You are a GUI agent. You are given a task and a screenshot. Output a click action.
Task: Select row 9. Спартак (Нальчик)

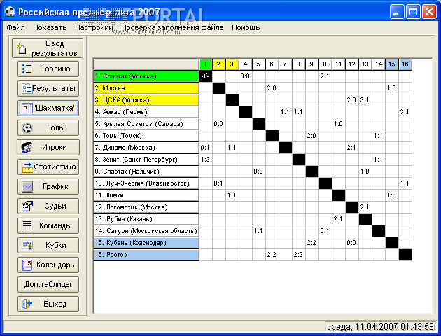click(146, 171)
